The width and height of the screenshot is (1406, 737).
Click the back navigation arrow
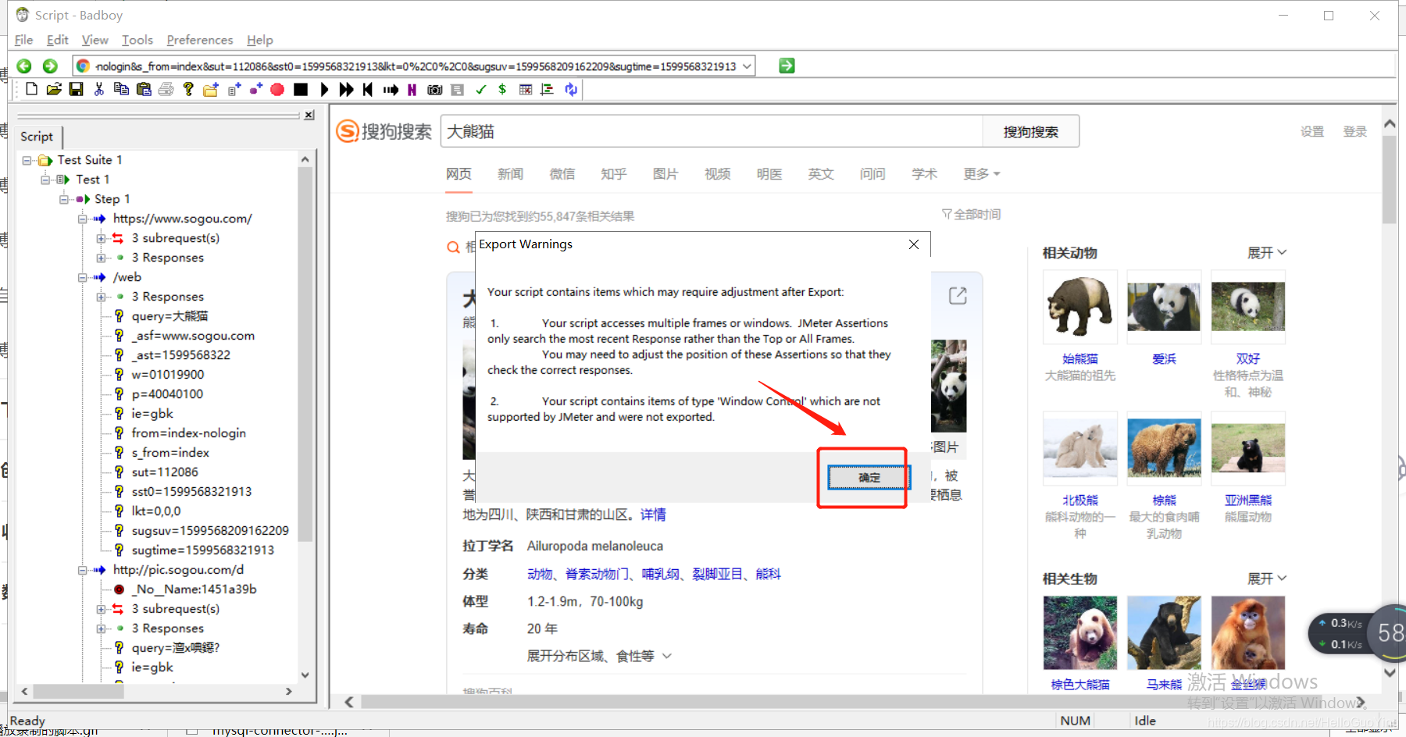click(x=24, y=66)
